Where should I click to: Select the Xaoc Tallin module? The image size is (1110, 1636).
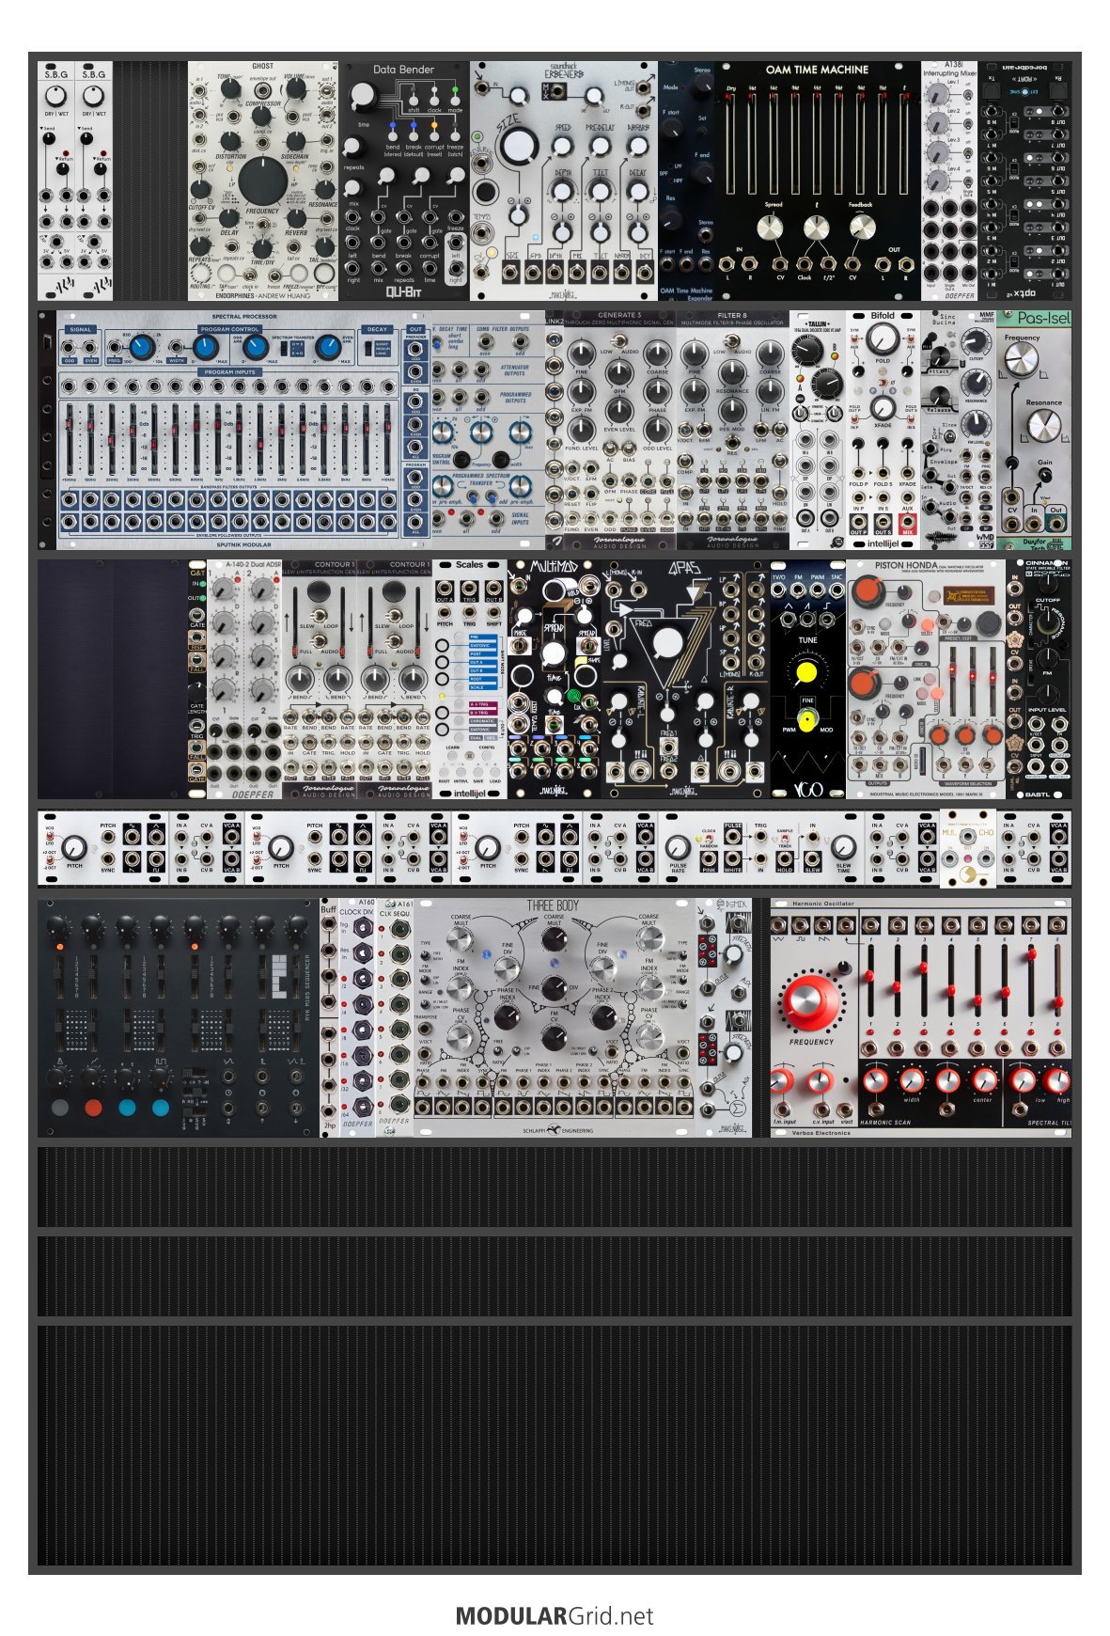(x=818, y=430)
